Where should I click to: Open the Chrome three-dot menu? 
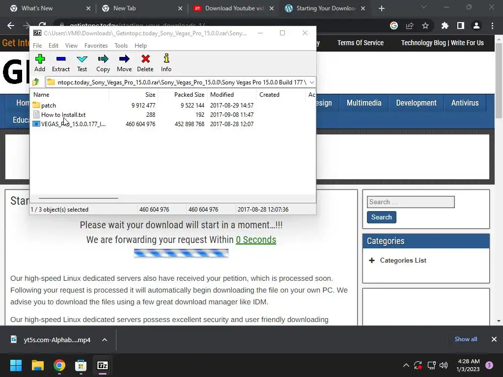coord(492,26)
